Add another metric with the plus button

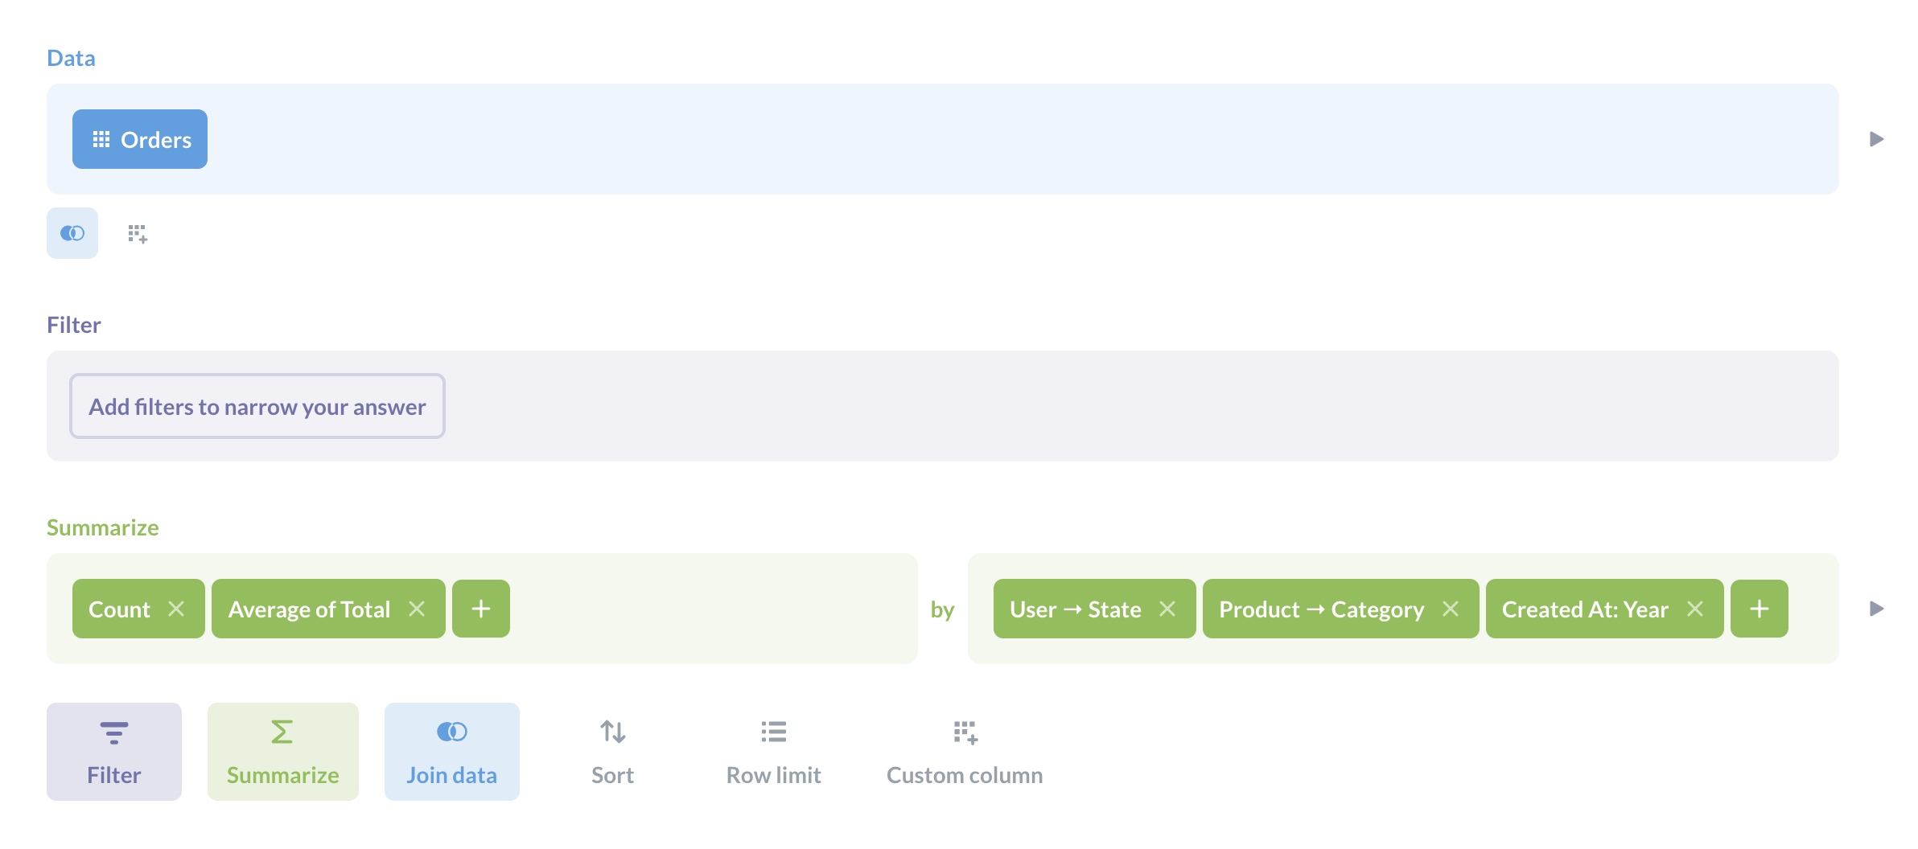[x=481, y=609]
